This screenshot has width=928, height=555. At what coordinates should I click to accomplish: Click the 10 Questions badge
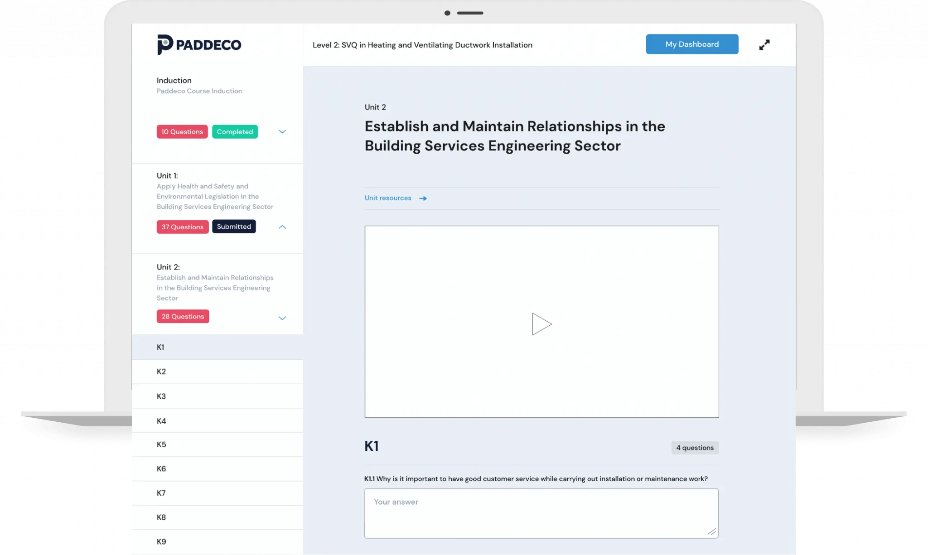[x=182, y=132]
